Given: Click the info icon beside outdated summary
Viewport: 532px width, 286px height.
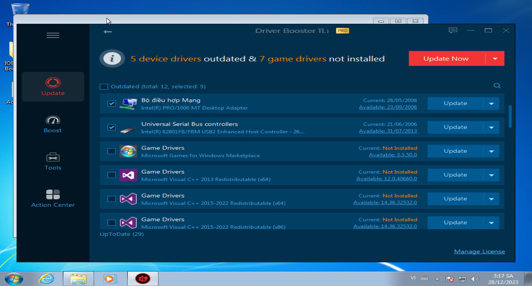Looking at the screenshot, I should click(x=112, y=59).
